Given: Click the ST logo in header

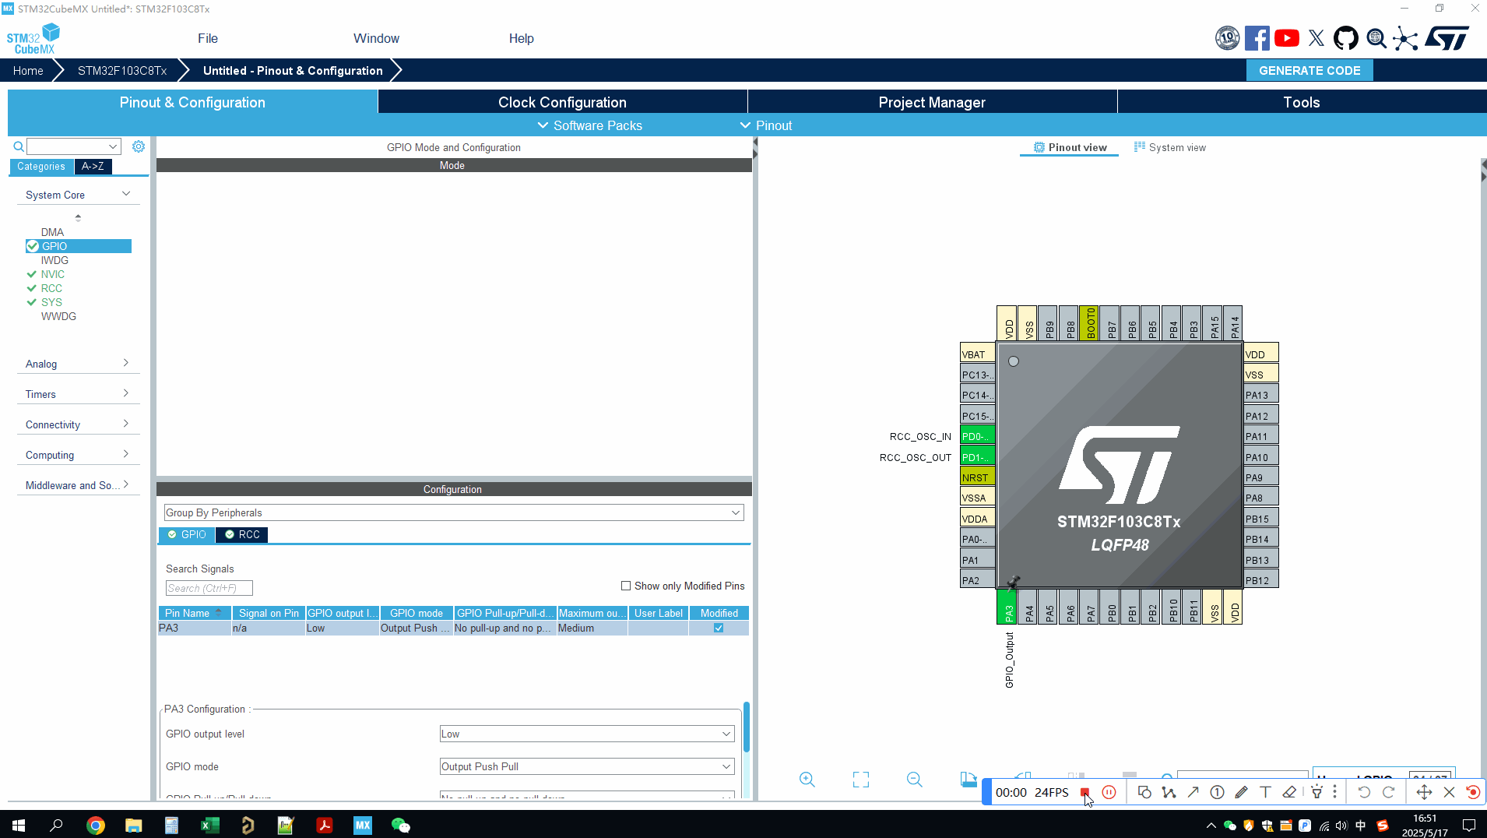Looking at the screenshot, I should click(x=1447, y=38).
